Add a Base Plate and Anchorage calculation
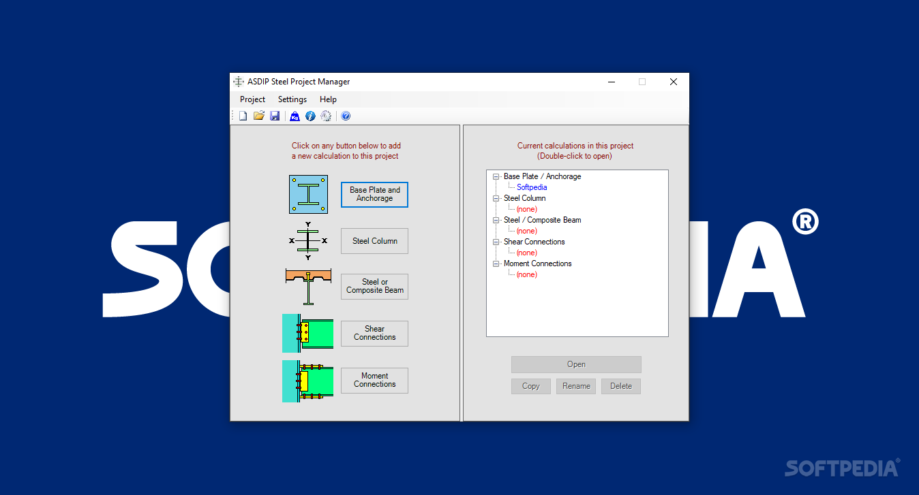This screenshot has width=919, height=495. coord(374,195)
